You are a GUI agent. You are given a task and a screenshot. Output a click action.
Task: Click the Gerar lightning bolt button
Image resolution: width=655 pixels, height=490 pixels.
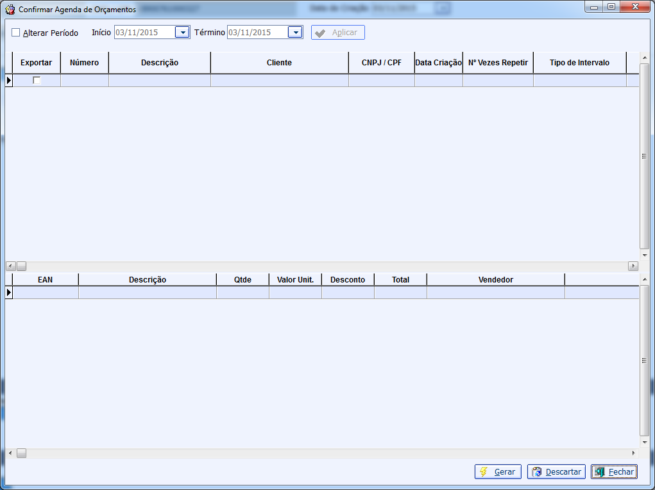[498, 471]
